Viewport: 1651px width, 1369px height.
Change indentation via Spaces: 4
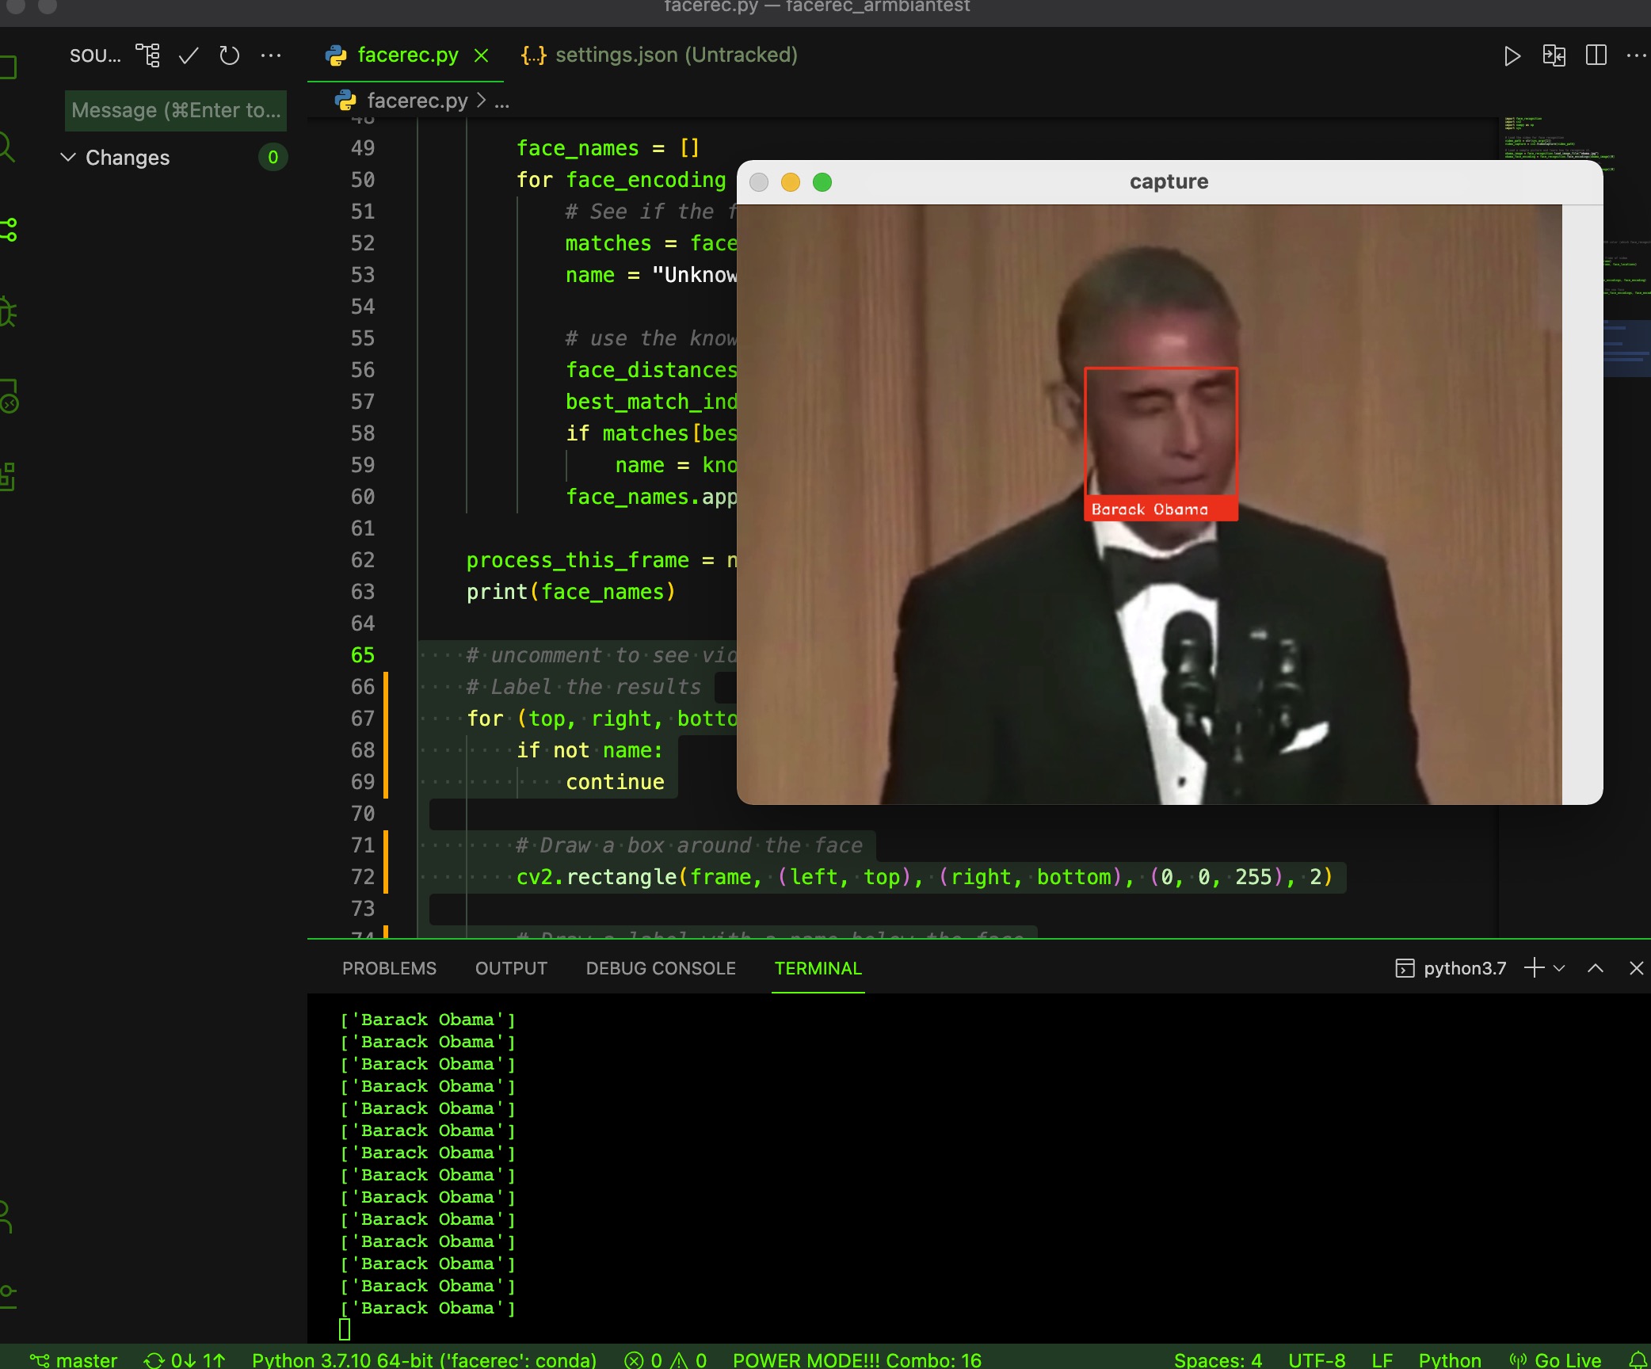[1218, 1359]
